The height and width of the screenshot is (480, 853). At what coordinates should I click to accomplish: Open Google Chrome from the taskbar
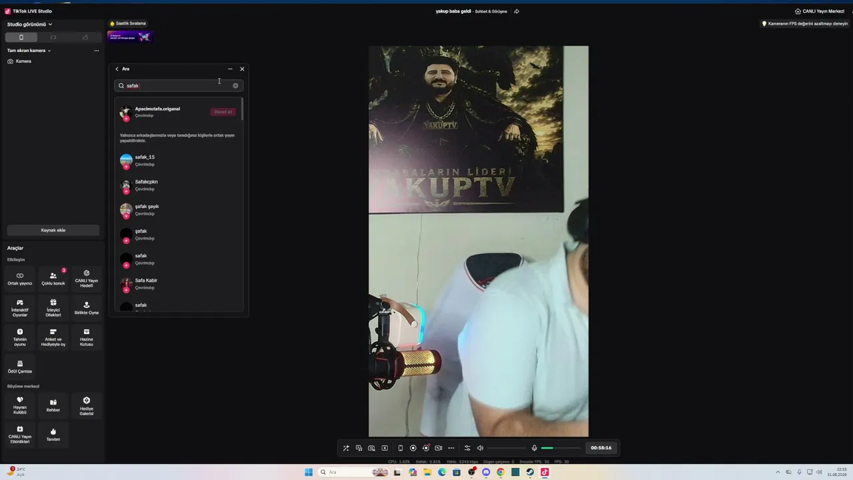500,472
